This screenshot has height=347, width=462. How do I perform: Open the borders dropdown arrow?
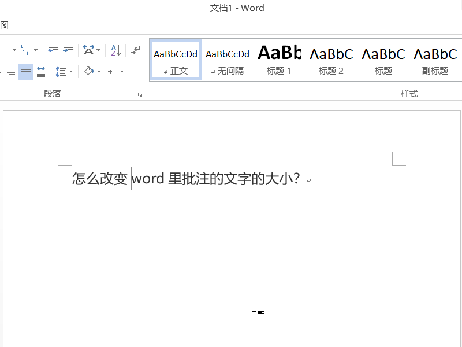point(122,71)
